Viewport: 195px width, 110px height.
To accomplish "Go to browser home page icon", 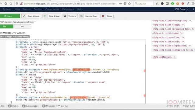I will (x=11, y=4).
